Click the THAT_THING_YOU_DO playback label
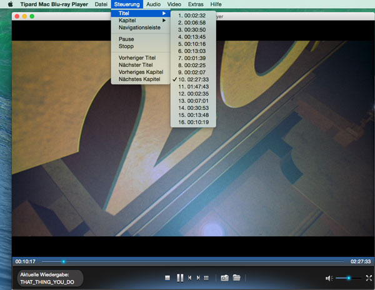Screen dimensions: 375x290 [47, 282]
